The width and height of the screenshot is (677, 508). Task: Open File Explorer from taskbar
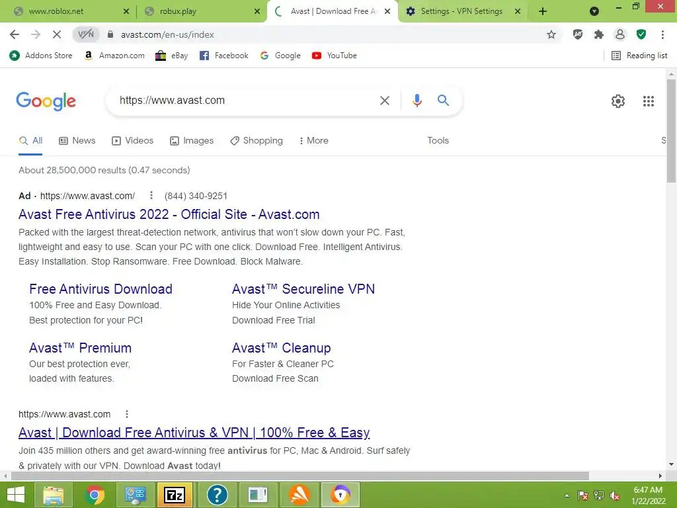point(53,495)
